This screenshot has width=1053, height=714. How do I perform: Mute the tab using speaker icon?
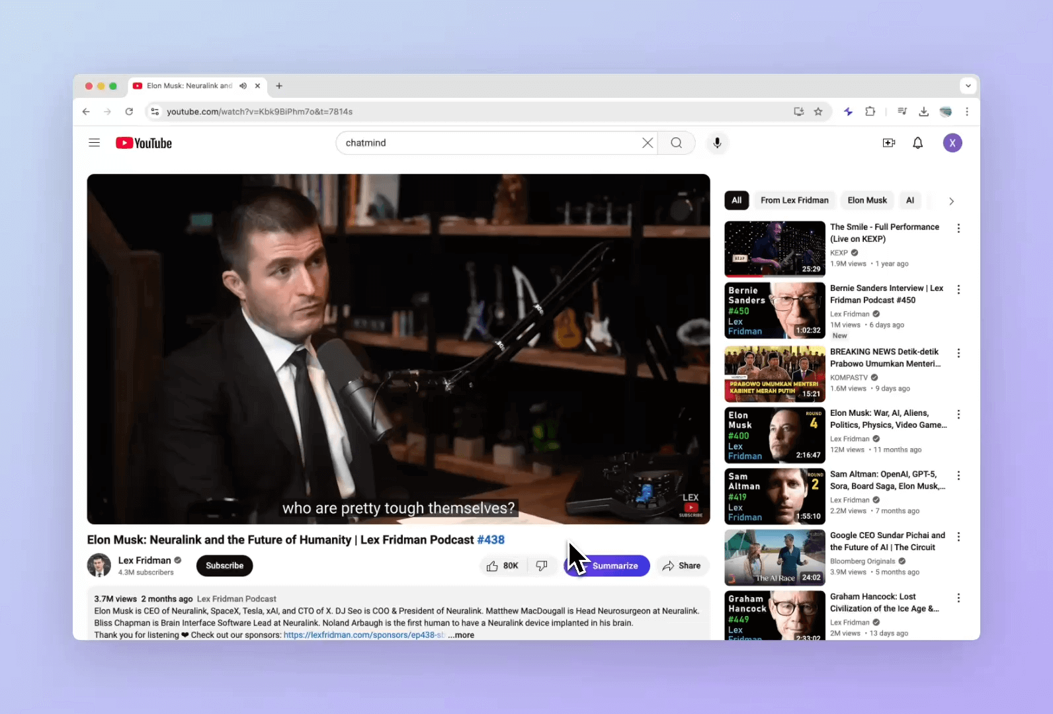coord(243,86)
